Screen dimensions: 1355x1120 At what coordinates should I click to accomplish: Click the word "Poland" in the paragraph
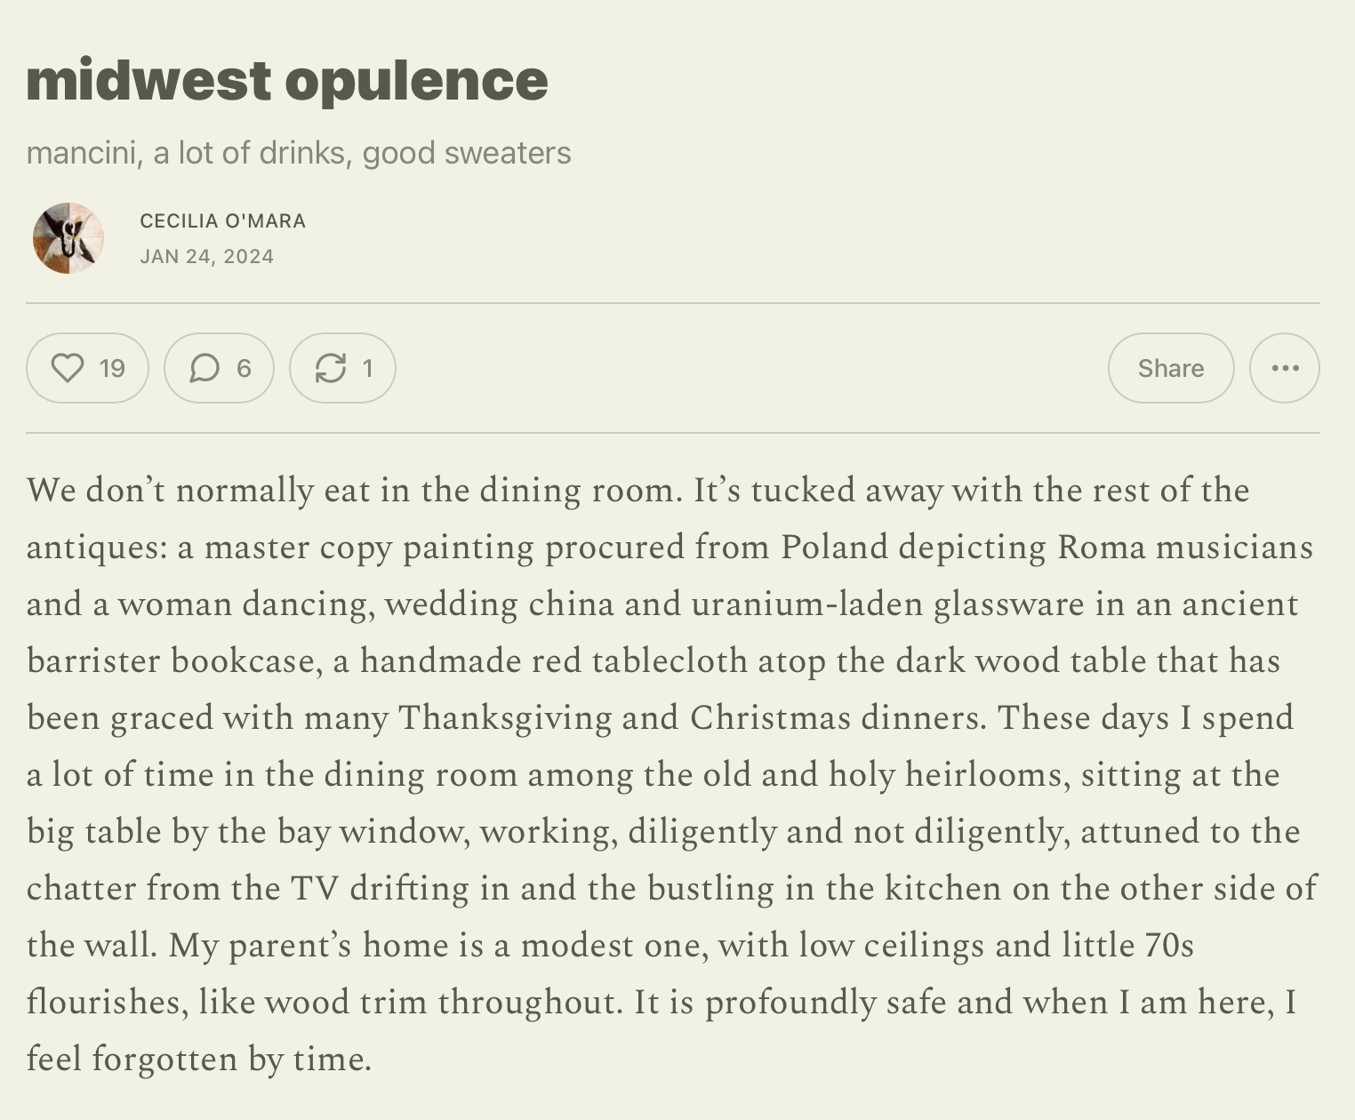pyautogui.click(x=834, y=547)
